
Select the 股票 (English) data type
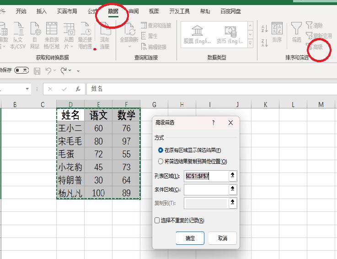click(197, 34)
